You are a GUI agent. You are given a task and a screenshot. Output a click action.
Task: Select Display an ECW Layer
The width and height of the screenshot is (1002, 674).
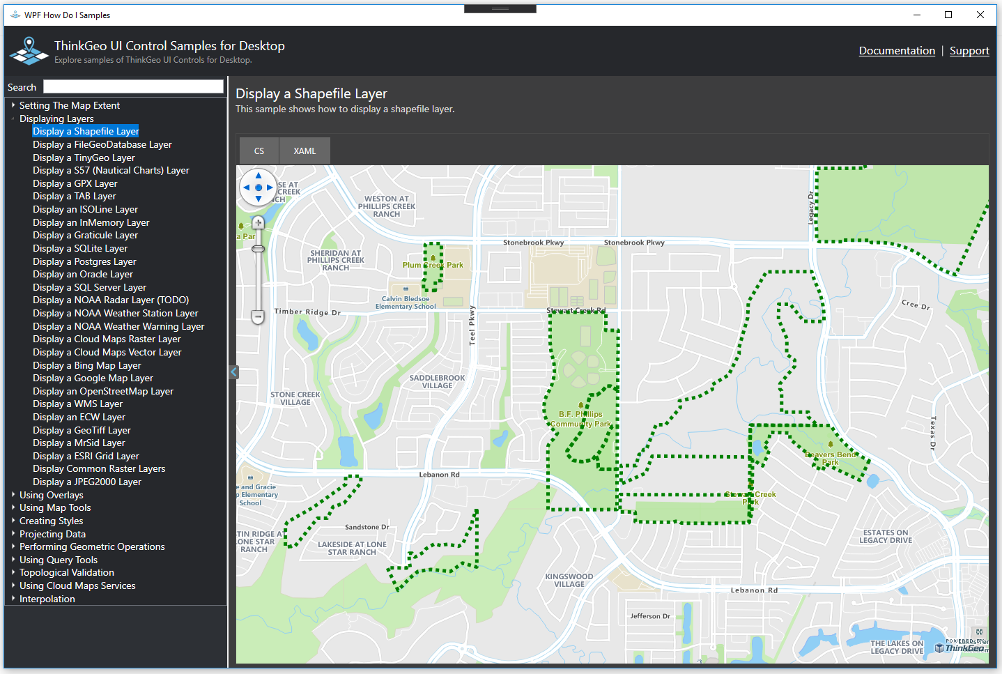pyautogui.click(x=79, y=417)
